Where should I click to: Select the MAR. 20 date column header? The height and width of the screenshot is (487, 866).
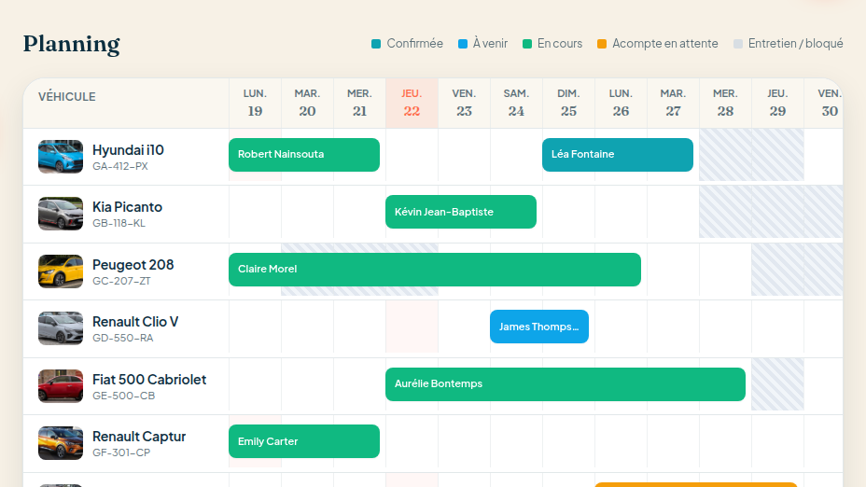(x=307, y=103)
